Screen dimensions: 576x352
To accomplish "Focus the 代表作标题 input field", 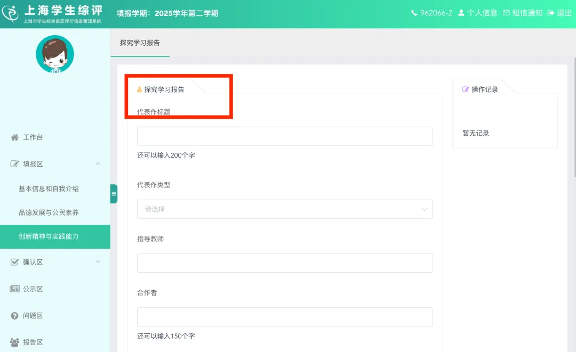I will (x=285, y=136).
